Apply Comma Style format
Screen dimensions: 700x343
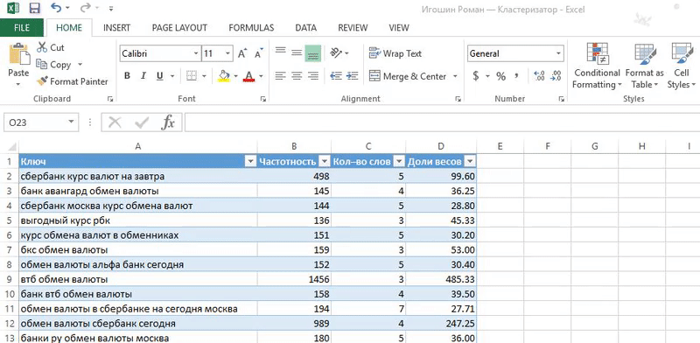tap(516, 76)
